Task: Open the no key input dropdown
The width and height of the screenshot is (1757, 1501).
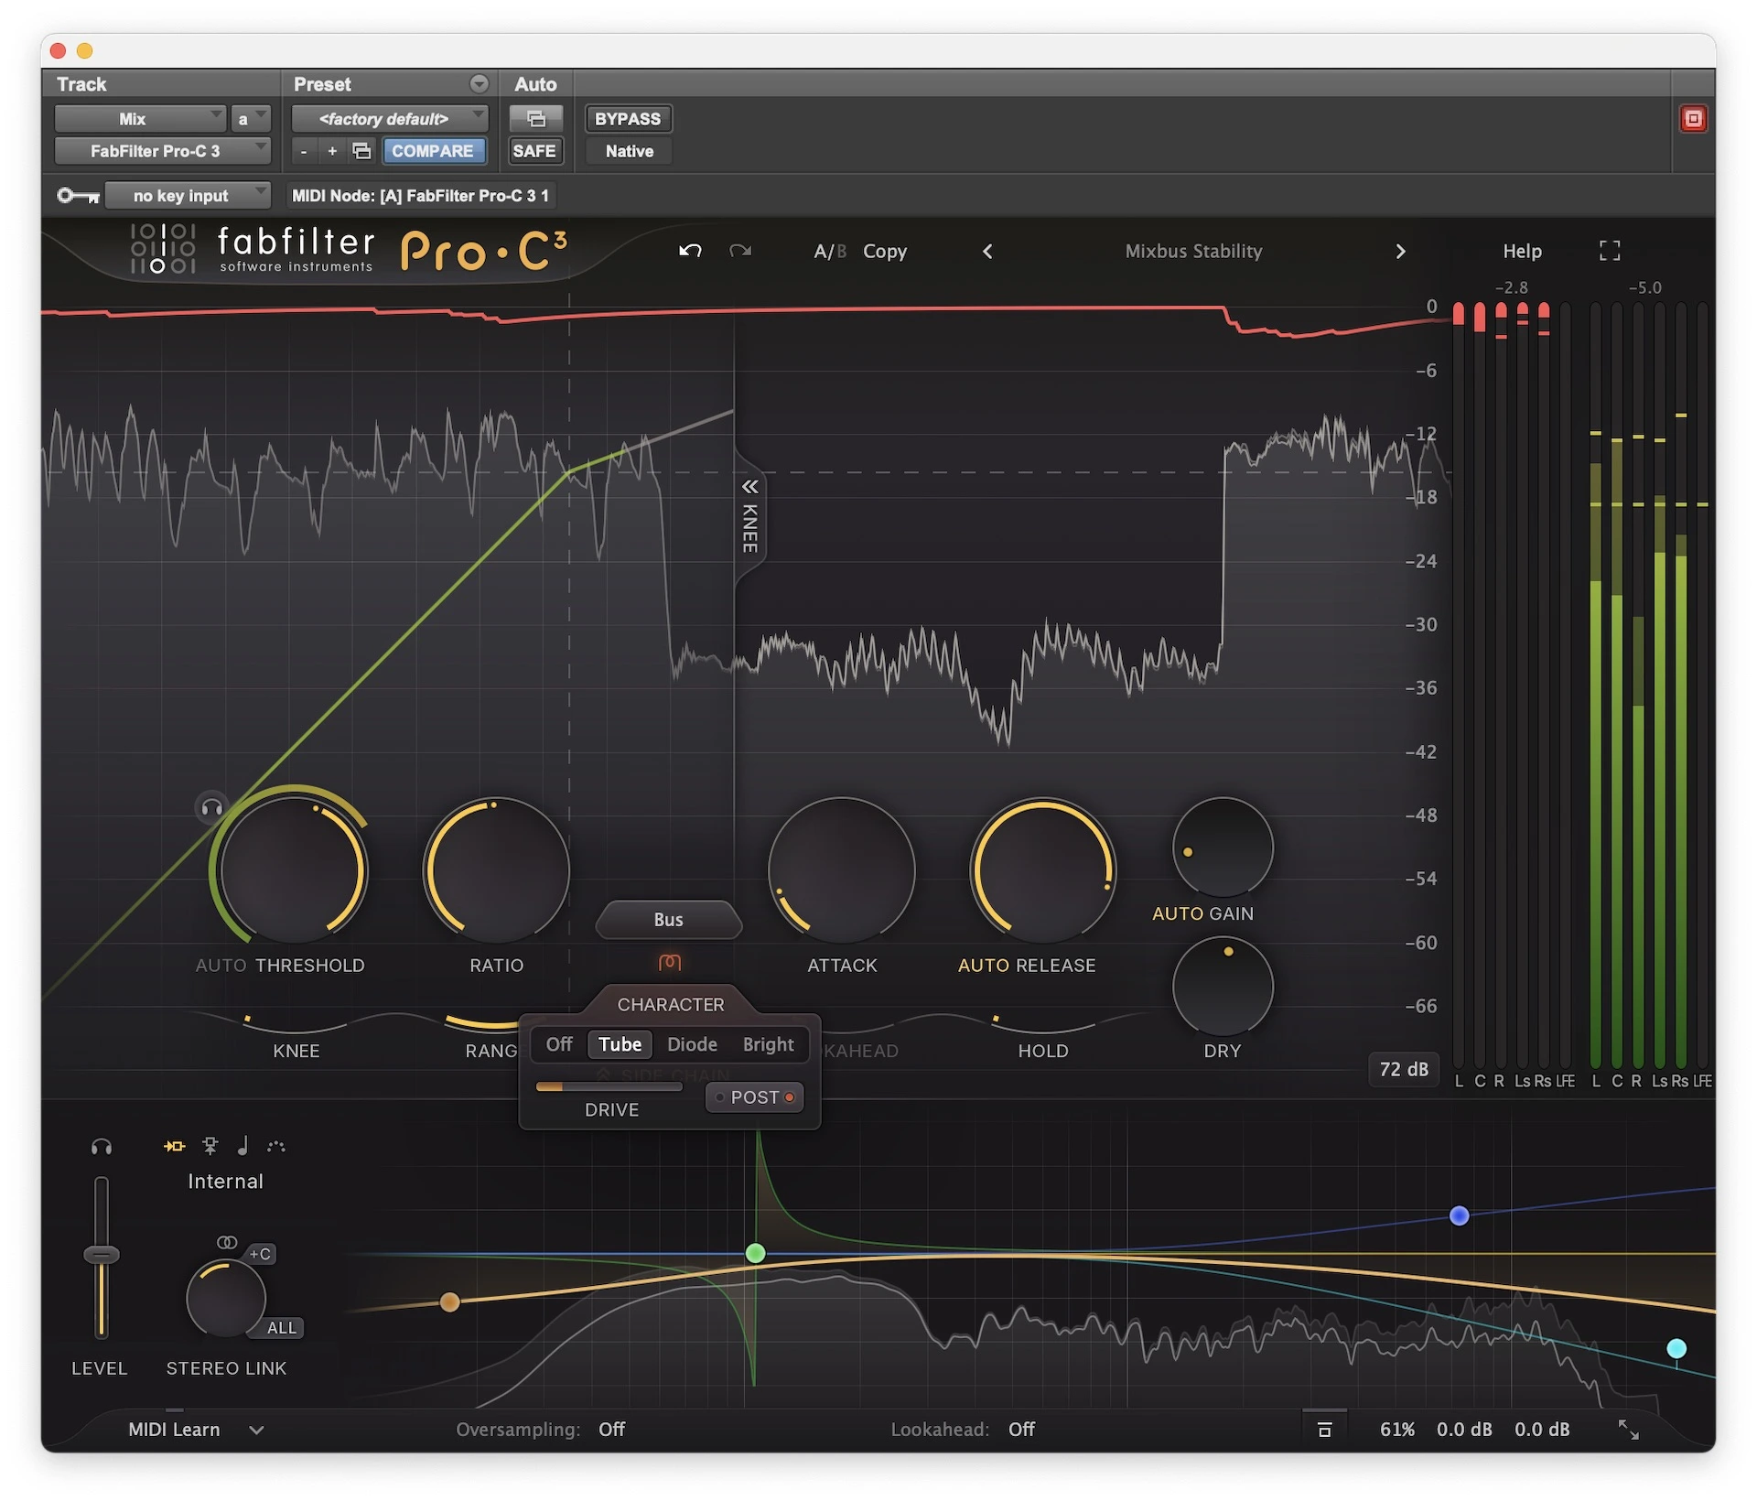Action: coord(188,195)
